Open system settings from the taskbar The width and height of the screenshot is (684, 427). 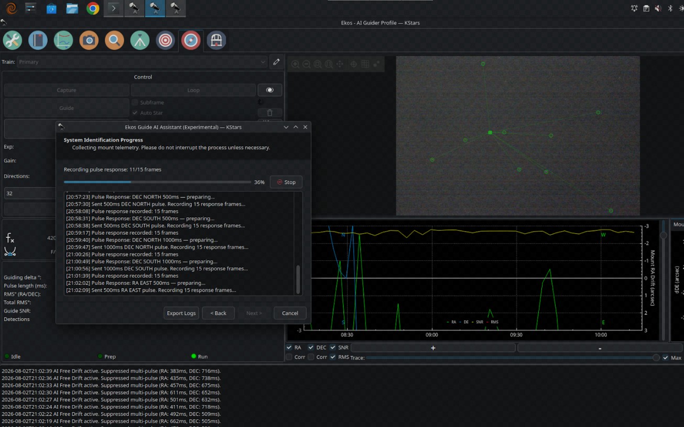point(30,8)
